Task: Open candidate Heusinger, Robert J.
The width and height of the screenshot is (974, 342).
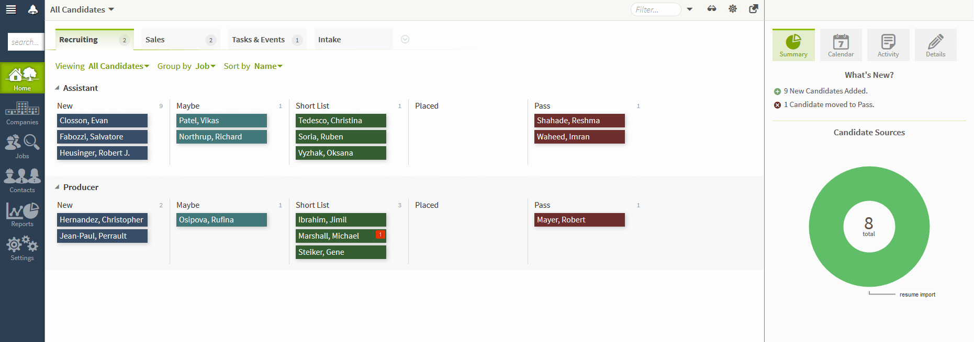Action: (102, 153)
